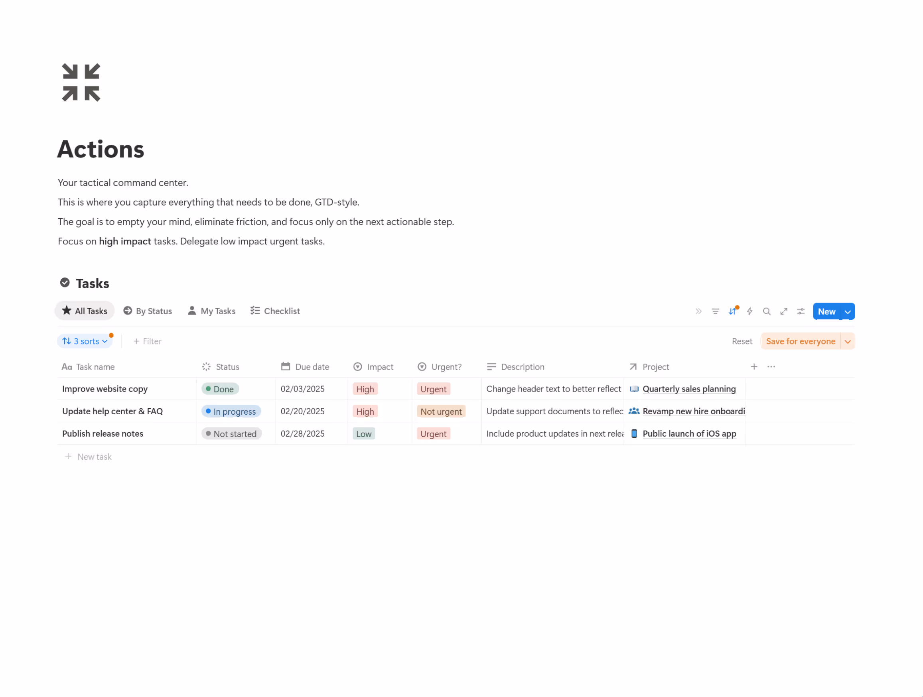
Task: Open the 3 sorts dropdown
Action: click(x=85, y=341)
